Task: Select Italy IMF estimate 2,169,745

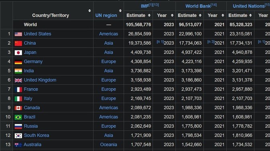Action: (141, 99)
